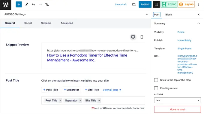Viewport: 204px width, 114px height.
Task: Open the Single Posts template link
Action: point(184,49)
